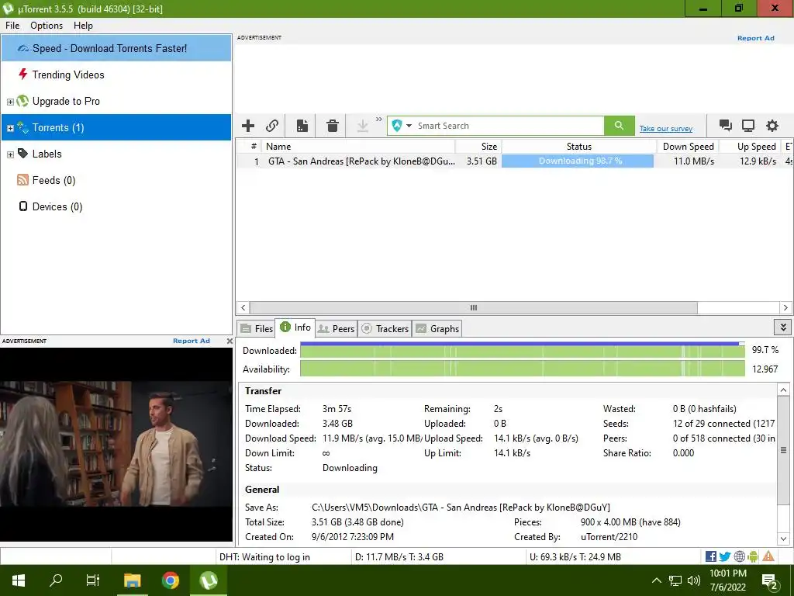Viewport: 794px width, 596px height.
Task: Click inside the Smart Search field
Action: tap(509, 126)
